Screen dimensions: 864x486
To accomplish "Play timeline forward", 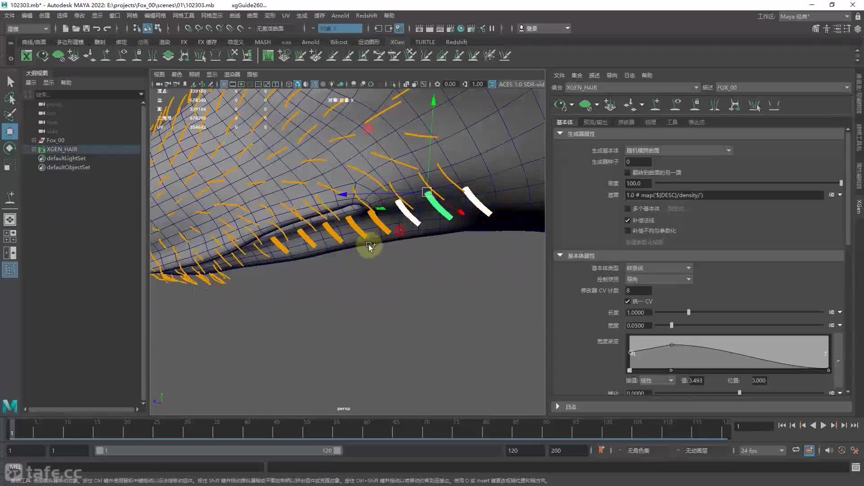I will point(823,425).
